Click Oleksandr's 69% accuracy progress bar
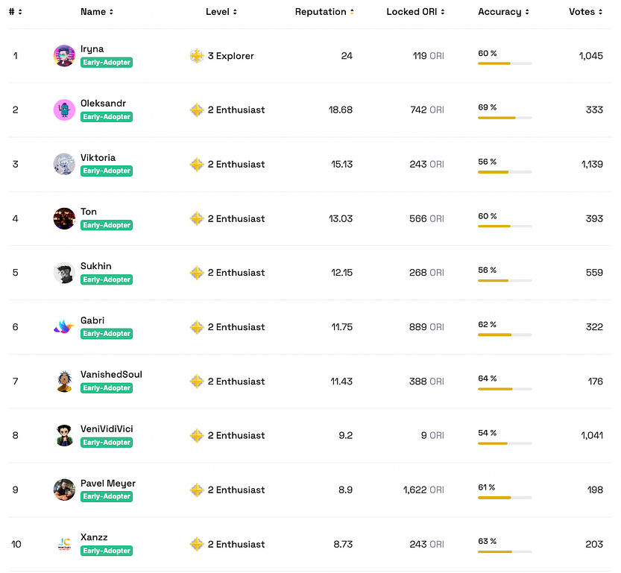This screenshot has width=621, height=573. point(505,118)
